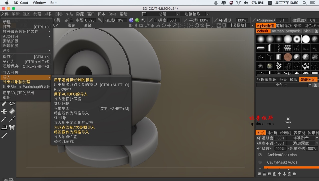Image resolution: width=319 pixels, height=181 pixels.
Task: Click the axis gizmo icon
Action: click(213, 25)
